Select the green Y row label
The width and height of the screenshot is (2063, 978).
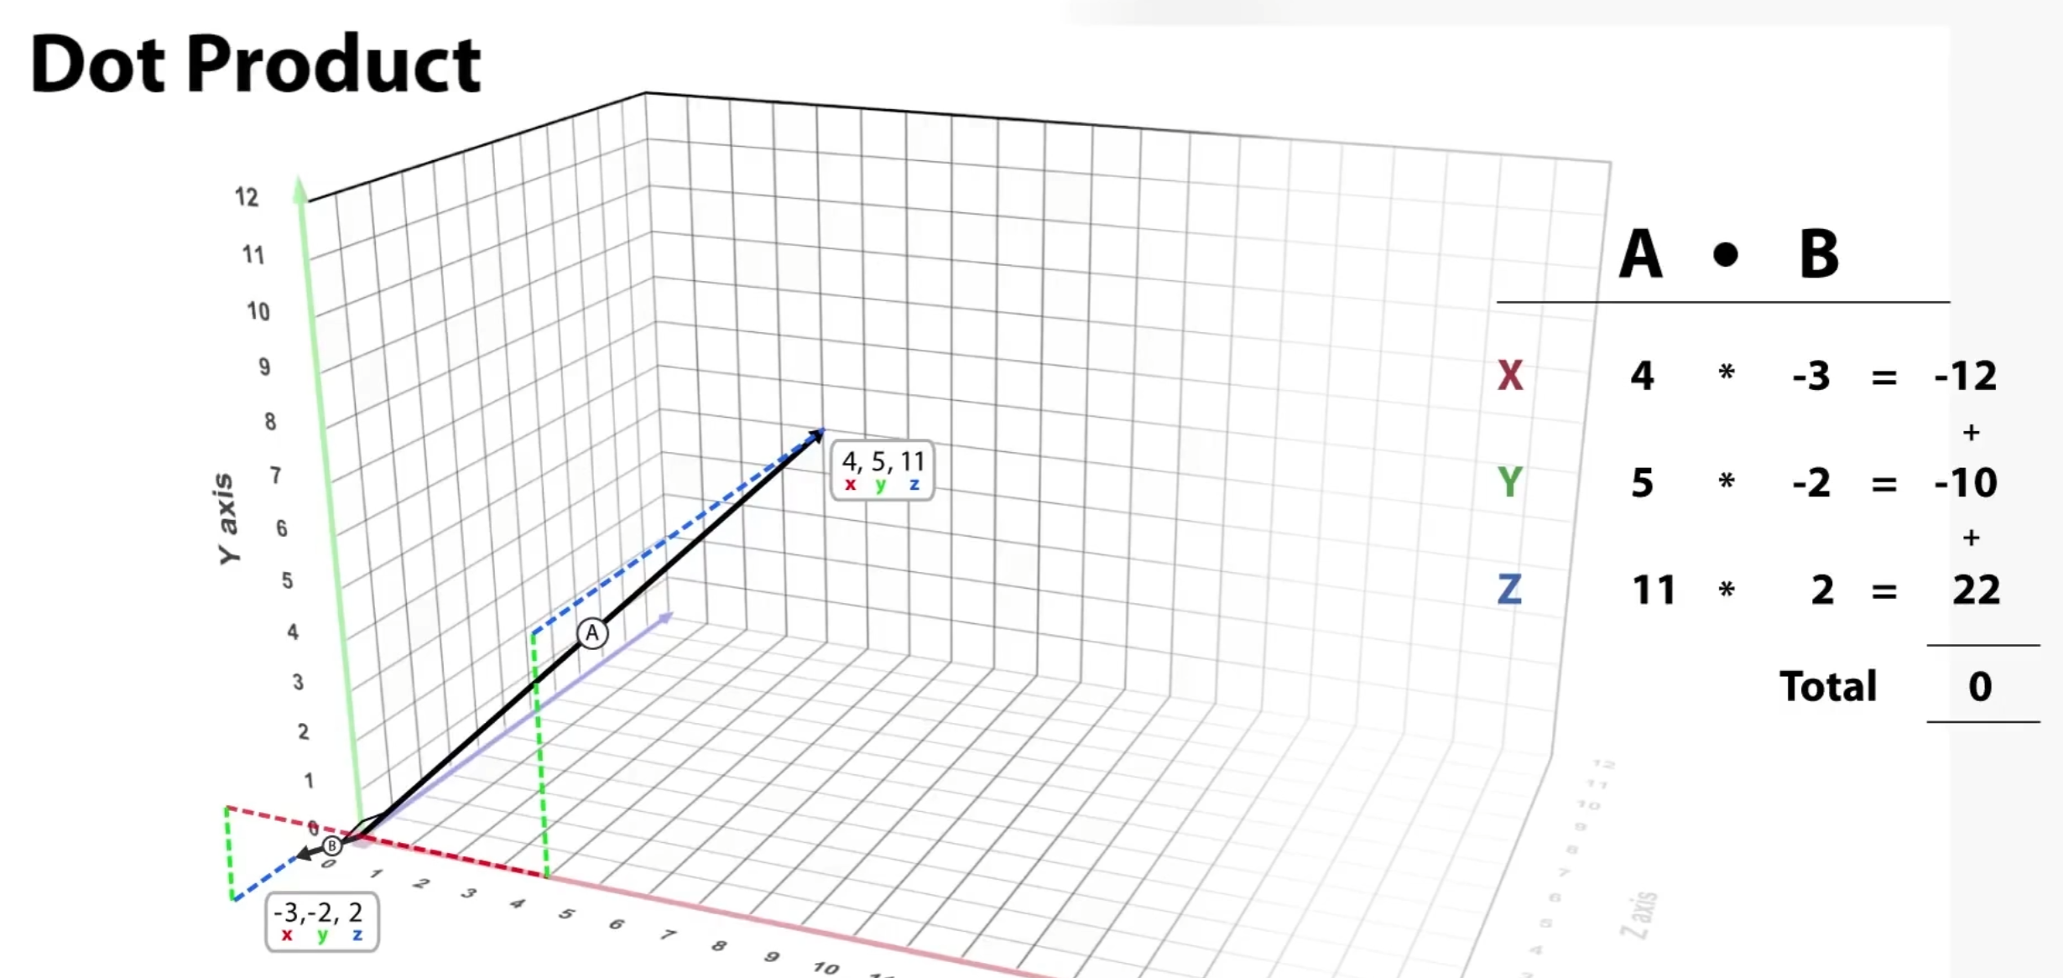[x=1509, y=482]
